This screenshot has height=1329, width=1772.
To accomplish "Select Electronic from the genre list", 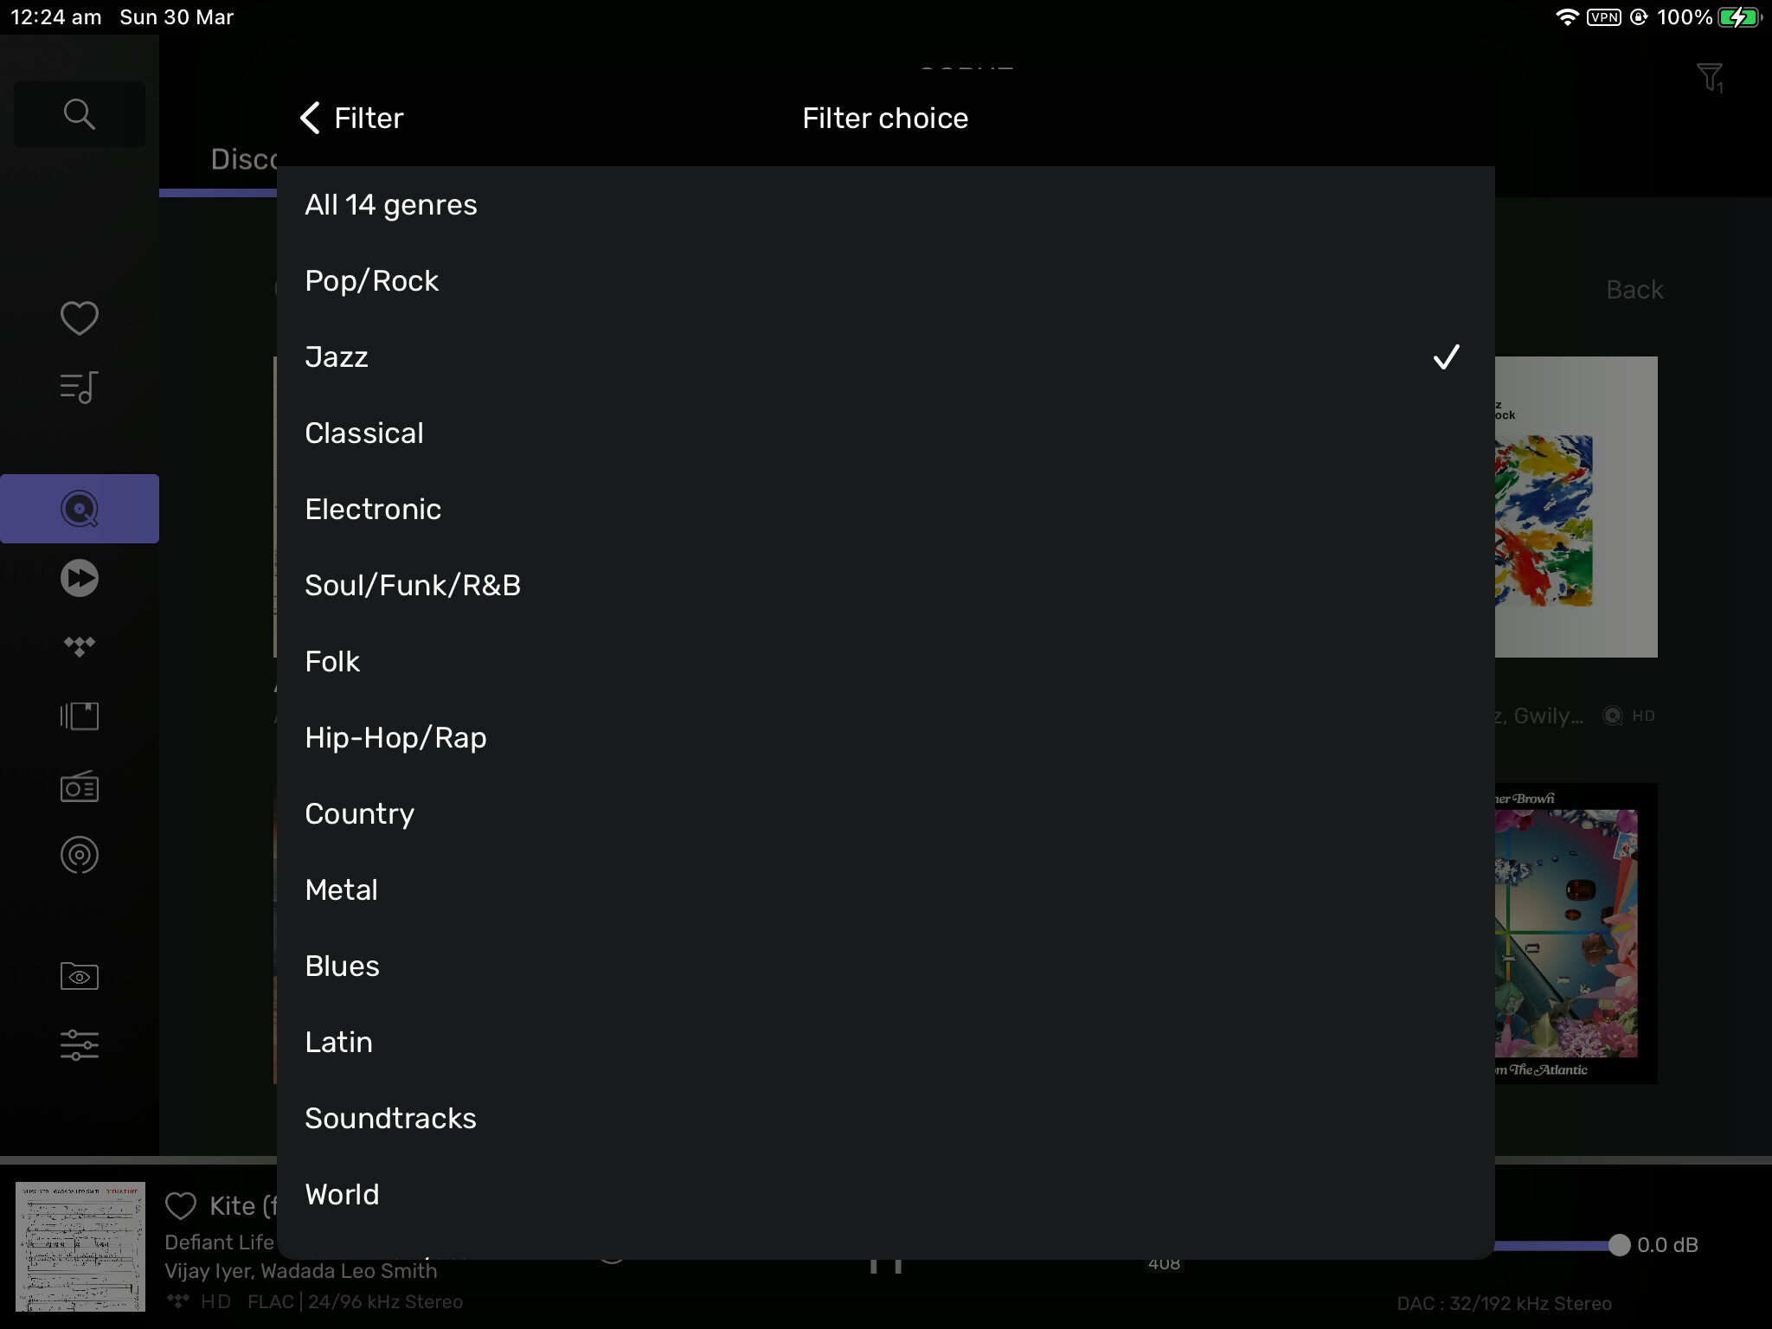I will pyautogui.click(x=885, y=509).
